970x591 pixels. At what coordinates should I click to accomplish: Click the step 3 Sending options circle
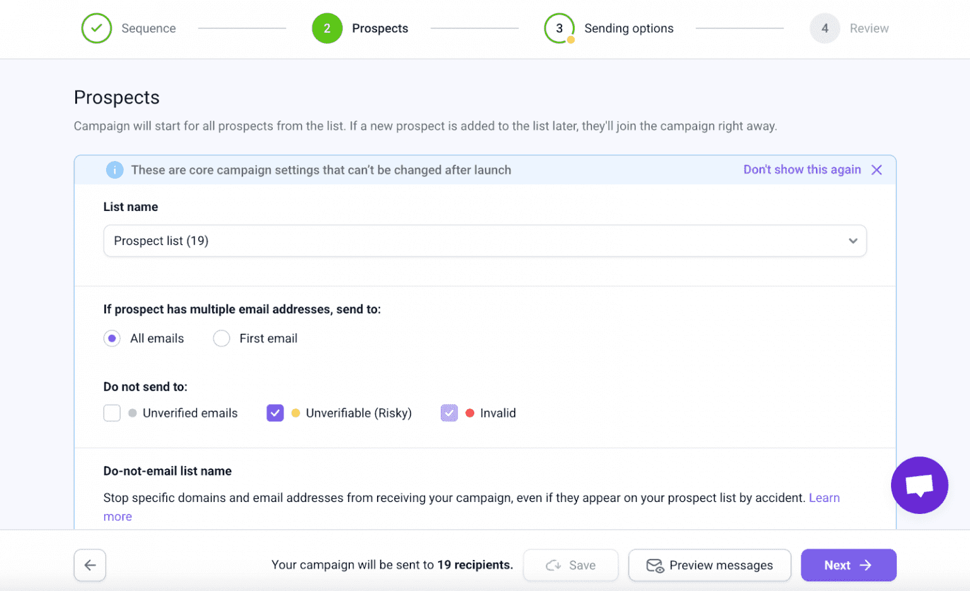tap(559, 28)
